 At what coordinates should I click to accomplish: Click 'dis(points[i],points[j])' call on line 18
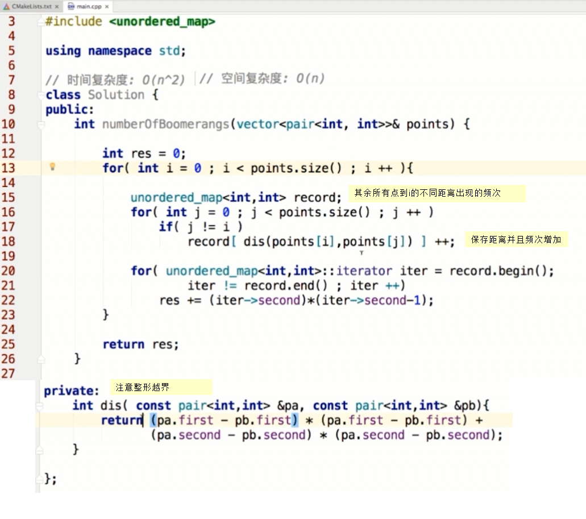pyautogui.click(x=328, y=242)
